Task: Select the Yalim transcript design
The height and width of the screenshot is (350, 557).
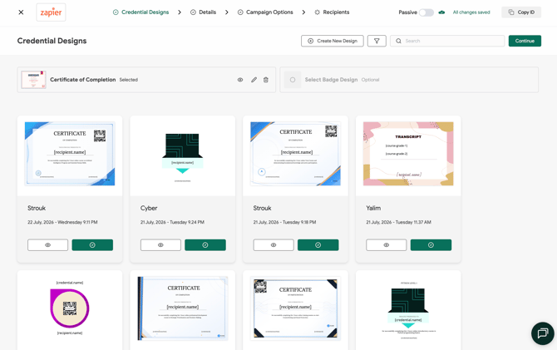Action: (431, 244)
